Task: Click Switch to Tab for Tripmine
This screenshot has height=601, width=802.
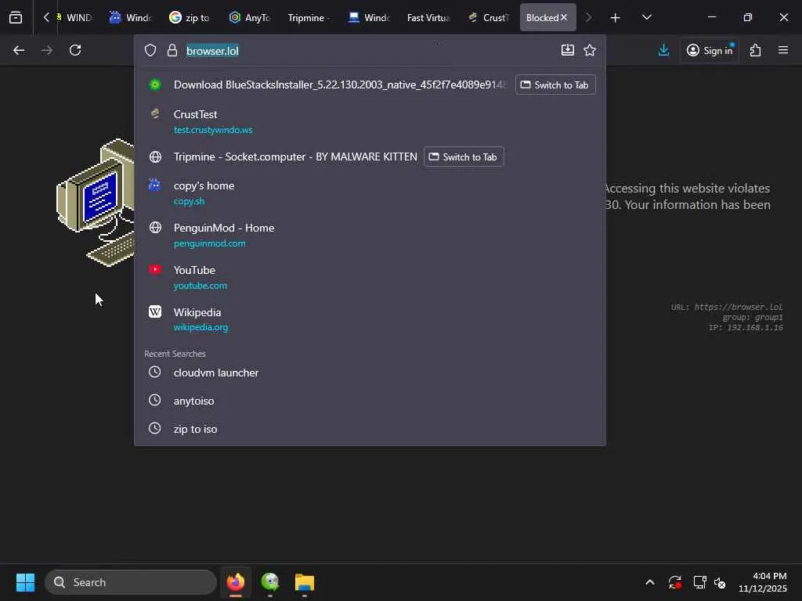Action: 464,157
